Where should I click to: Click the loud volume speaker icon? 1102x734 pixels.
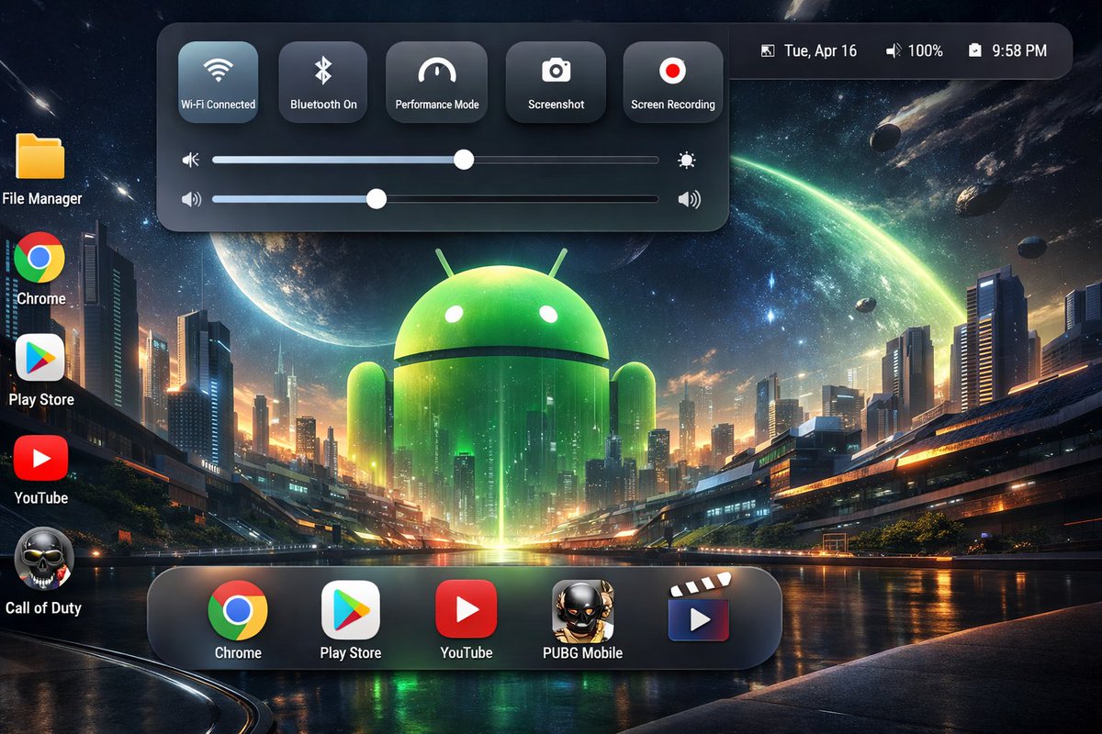click(x=689, y=199)
